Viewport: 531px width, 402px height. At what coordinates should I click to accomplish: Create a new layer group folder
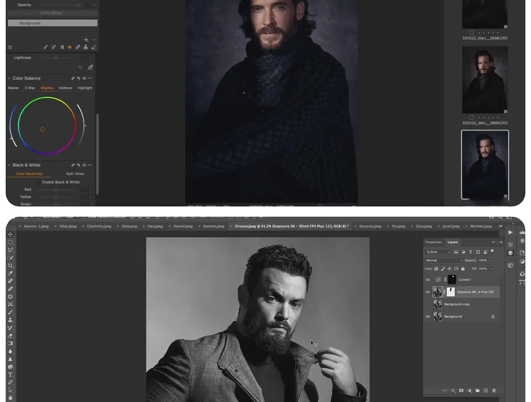478,391
